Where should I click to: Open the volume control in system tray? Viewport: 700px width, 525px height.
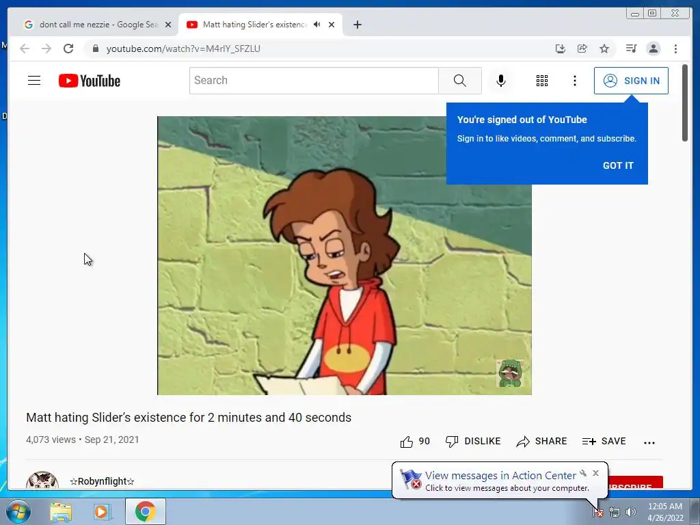click(630, 513)
